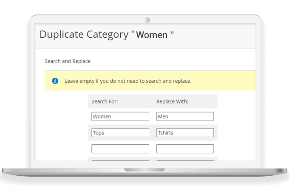Focus the Replace With field containing Men

click(x=185, y=116)
